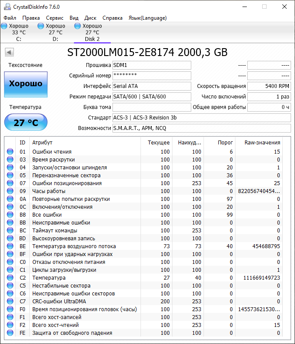Screen dimensions: 295x344
Task: Click status circle of Переназначенные сектора row
Action: [x=10, y=176]
